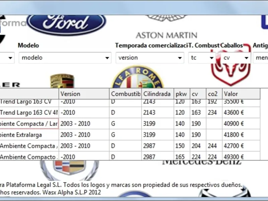This screenshot has height=201, width=268.
Task: Select the 'biente Extralarga' row name
Action: [x=29, y=135]
